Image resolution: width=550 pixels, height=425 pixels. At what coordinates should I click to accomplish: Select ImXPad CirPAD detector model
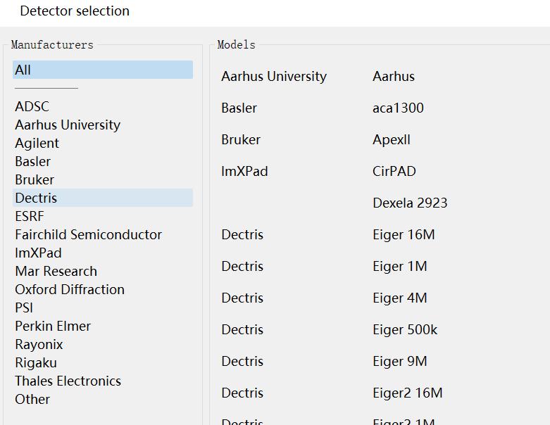pyautogui.click(x=394, y=171)
